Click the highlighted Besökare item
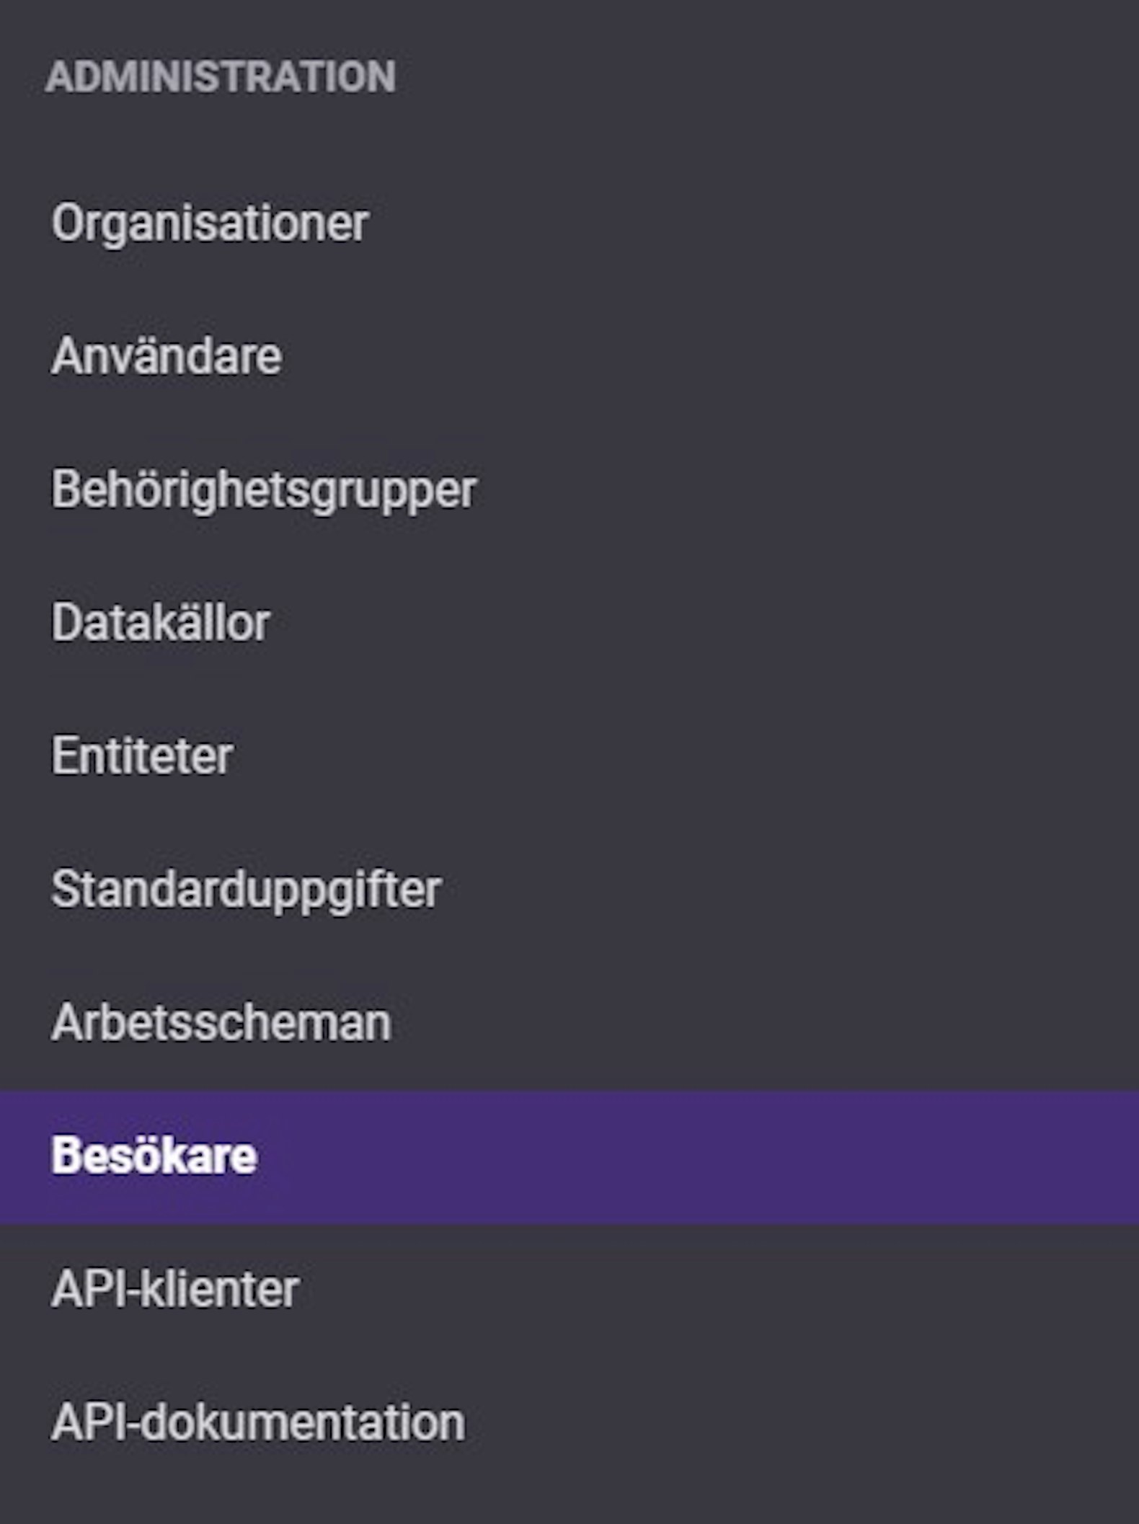Image resolution: width=1139 pixels, height=1524 pixels. coord(569,1157)
